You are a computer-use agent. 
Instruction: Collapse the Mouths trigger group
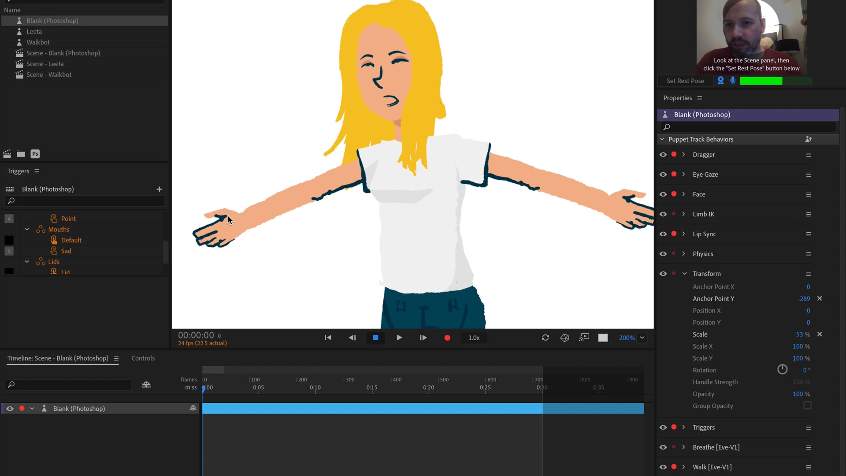[27, 229]
